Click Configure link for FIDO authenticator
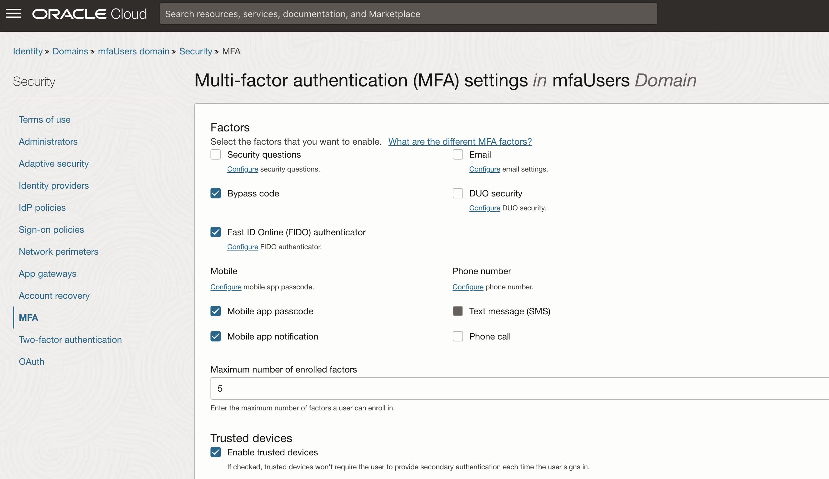The height and width of the screenshot is (479, 829). point(243,247)
